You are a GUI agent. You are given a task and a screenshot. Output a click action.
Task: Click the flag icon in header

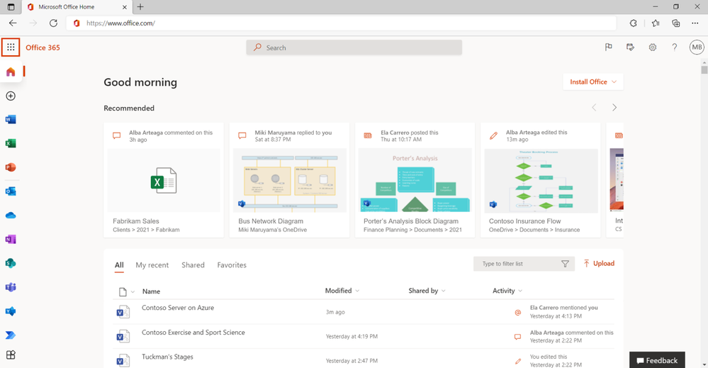[x=608, y=47]
